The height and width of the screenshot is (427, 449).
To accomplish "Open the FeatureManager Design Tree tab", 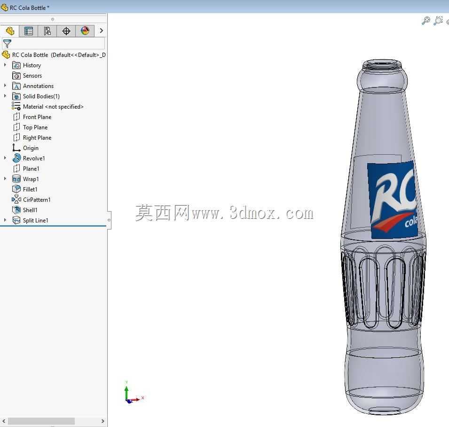I will tap(10, 31).
